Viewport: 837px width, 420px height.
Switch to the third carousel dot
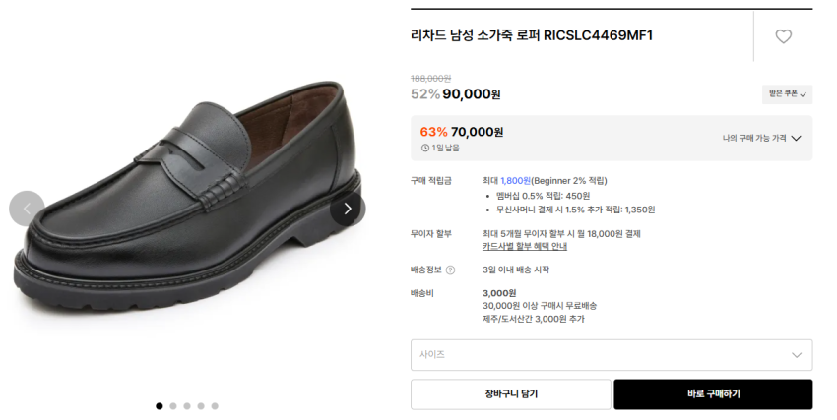coord(187,405)
